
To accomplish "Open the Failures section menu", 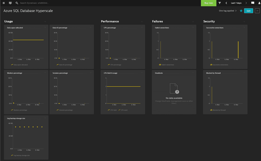I will pyautogui.click(x=193, y=22).
